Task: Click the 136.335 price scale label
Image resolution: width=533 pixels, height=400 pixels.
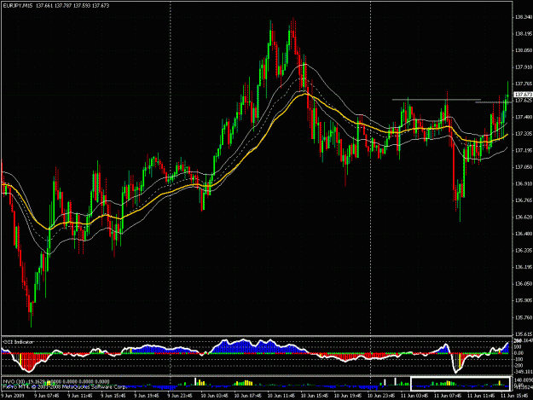Action: click(x=524, y=250)
